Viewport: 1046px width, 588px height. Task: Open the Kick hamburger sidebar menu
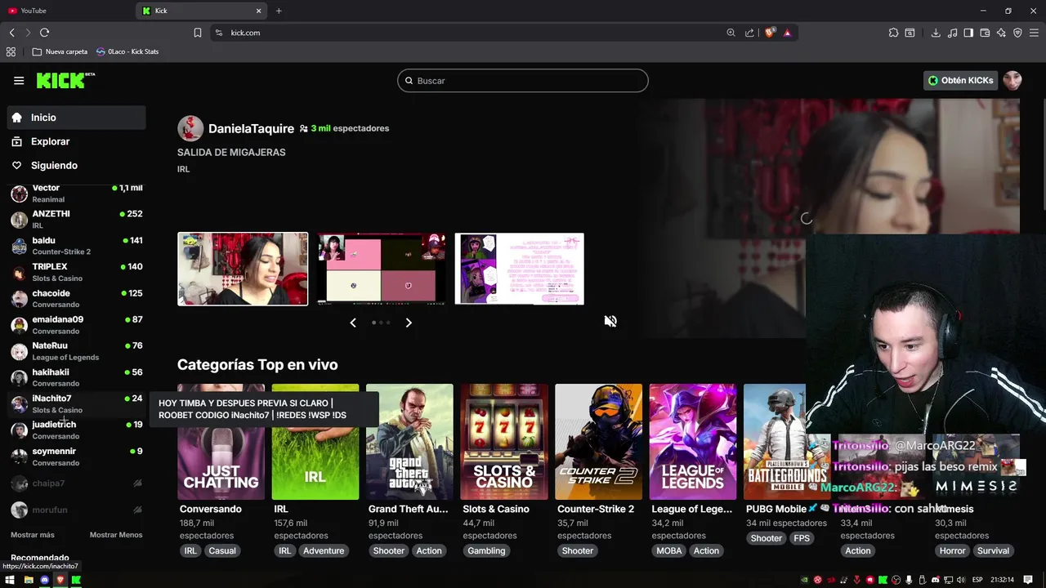point(19,80)
